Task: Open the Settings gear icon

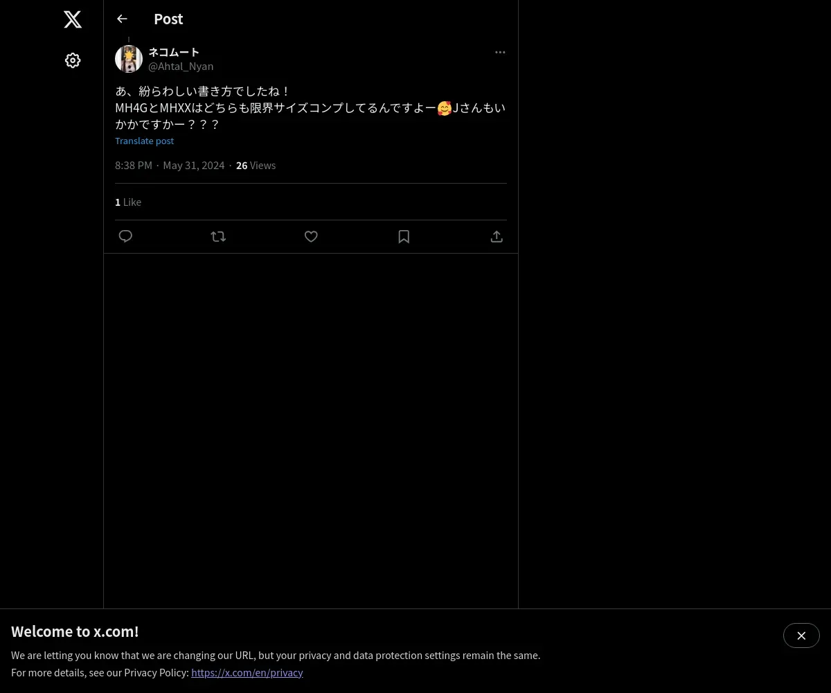Action: pyautogui.click(x=73, y=60)
